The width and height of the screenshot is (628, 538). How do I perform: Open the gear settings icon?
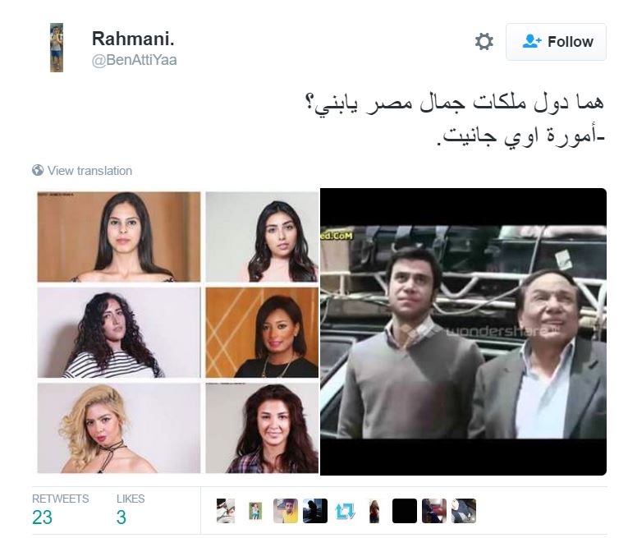click(x=484, y=42)
